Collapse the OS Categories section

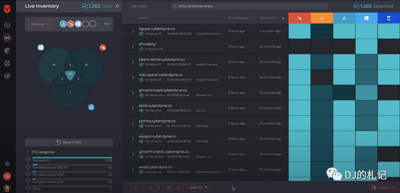point(27,152)
